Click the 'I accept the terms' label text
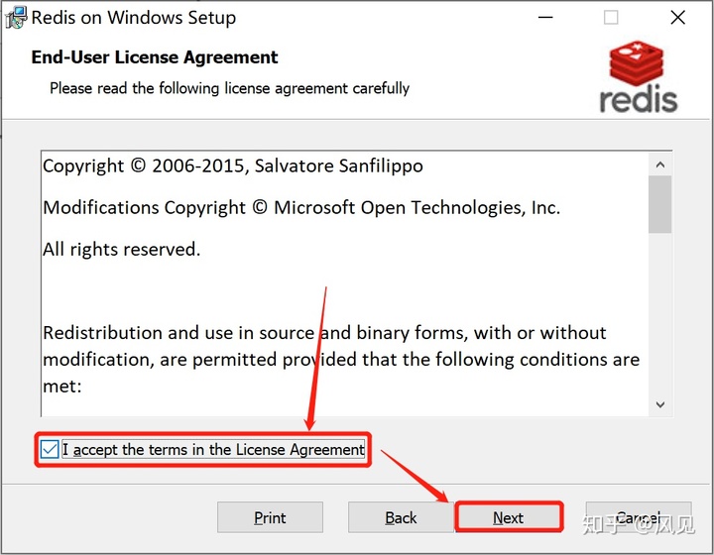 pos(213,450)
